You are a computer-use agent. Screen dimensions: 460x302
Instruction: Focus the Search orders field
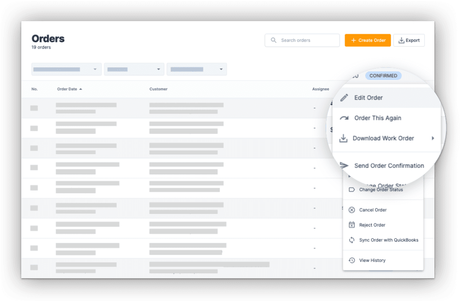pyautogui.click(x=302, y=40)
